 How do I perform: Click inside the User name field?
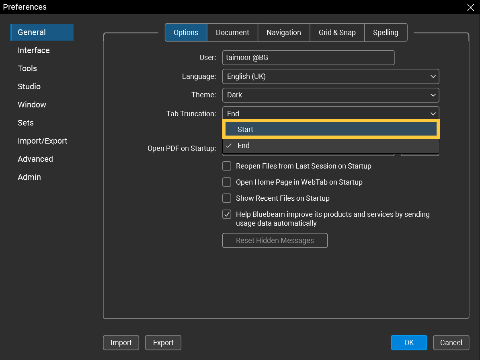pyautogui.click(x=308, y=58)
